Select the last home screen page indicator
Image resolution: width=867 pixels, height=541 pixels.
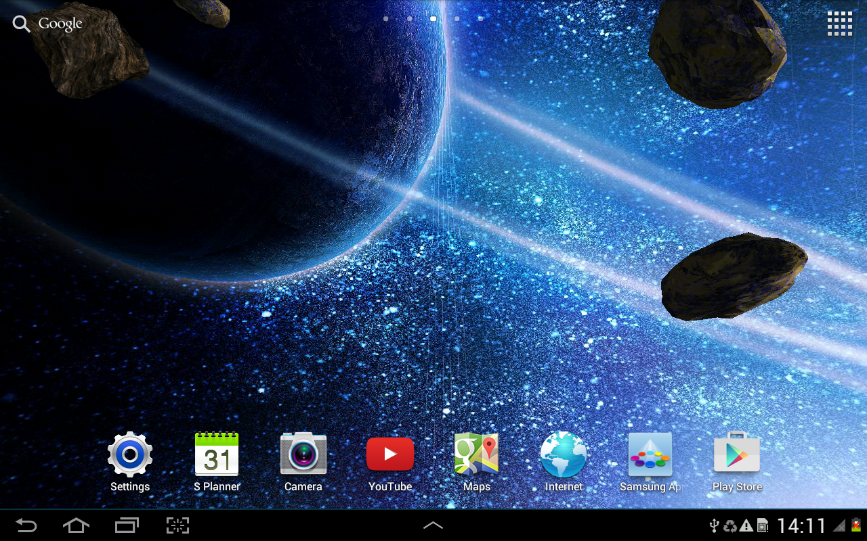click(x=481, y=19)
